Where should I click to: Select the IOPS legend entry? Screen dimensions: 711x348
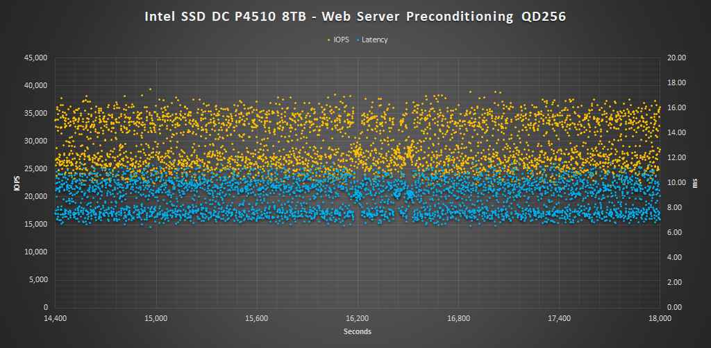pyautogui.click(x=337, y=40)
